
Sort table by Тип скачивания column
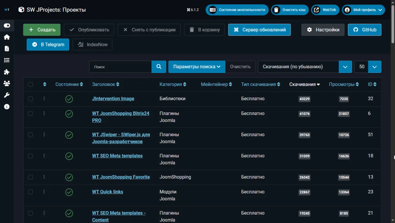(261, 84)
